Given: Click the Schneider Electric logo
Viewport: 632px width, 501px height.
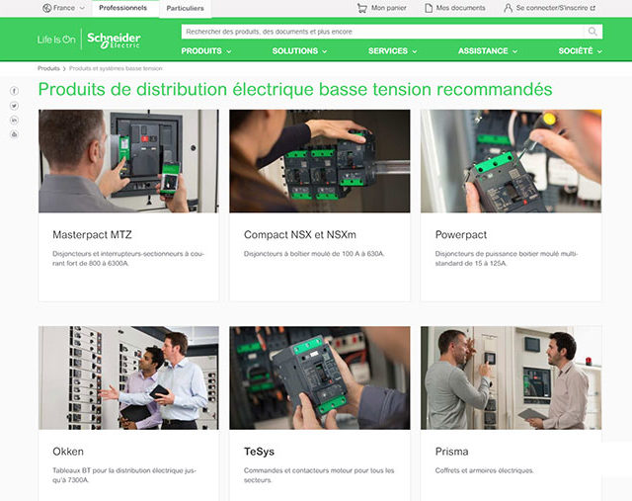Looking at the screenshot, I should pos(114,41).
